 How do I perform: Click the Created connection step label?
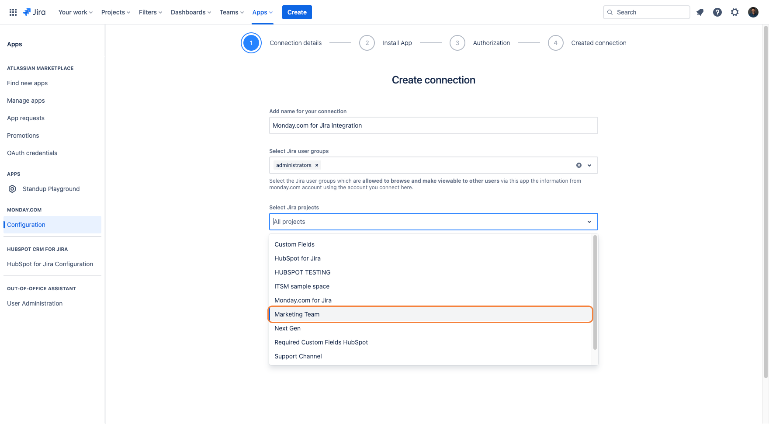pyautogui.click(x=599, y=43)
